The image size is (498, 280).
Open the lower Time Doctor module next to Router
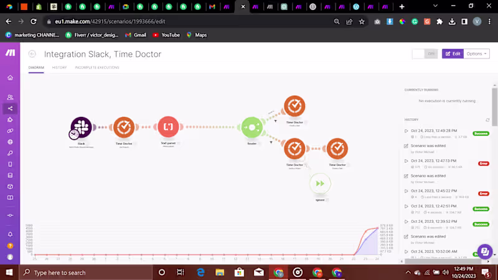click(294, 149)
